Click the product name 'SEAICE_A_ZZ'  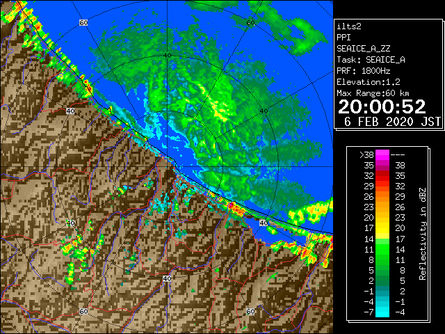pyautogui.click(x=363, y=49)
